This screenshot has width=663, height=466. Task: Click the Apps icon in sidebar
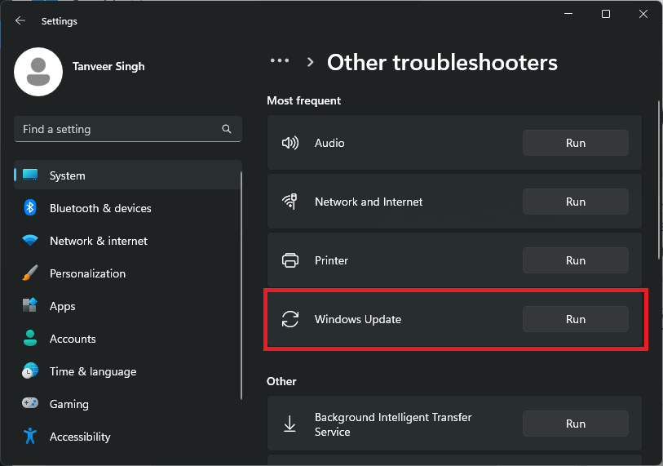point(30,305)
